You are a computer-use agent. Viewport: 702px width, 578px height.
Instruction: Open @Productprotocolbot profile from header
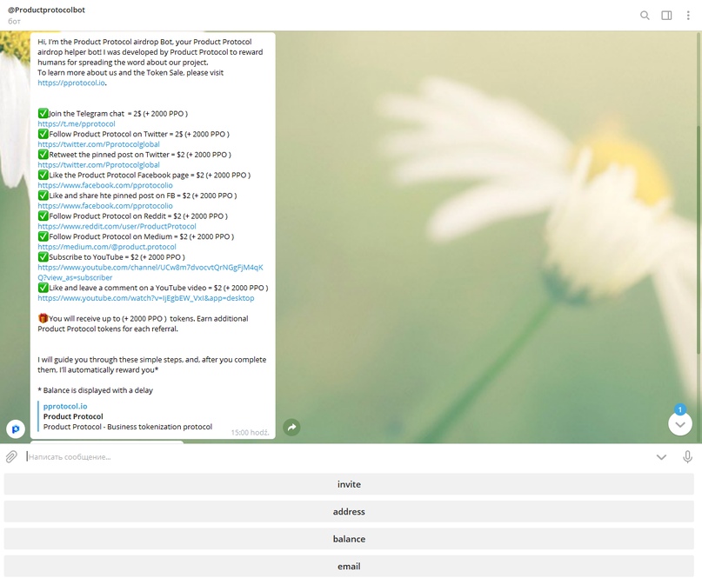click(47, 10)
